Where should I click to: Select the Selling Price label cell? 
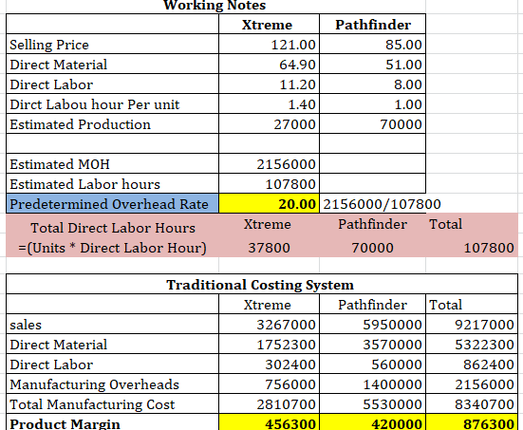(x=112, y=45)
